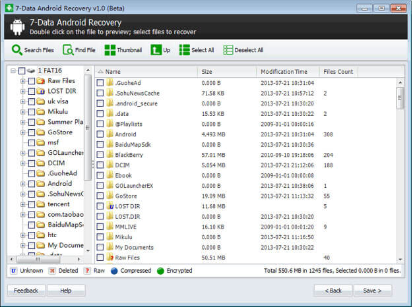Expand the uk visa tree node
Screen dimensions: 413x307
[x=23, y=101]
